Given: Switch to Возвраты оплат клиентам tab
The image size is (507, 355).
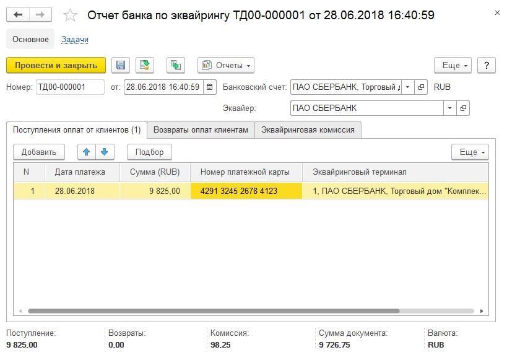Looking at the screenshot, I should point(201,130).
